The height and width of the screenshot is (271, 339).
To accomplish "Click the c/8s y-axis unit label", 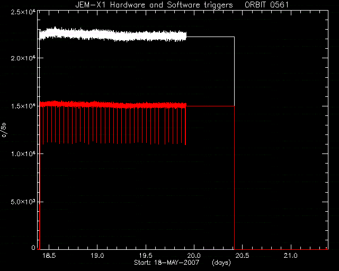I will [4, 130].
